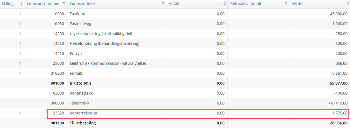Select the Tabelltrekk row text
The image size is (350, 129).
(x=80, y=103)
